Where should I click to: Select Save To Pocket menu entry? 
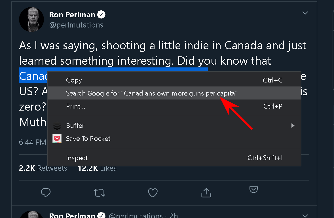(88, 139)
